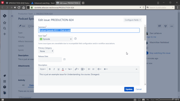Open the app switcher grid icon
The image size is (180, 101).
click(x=4, y=81)
